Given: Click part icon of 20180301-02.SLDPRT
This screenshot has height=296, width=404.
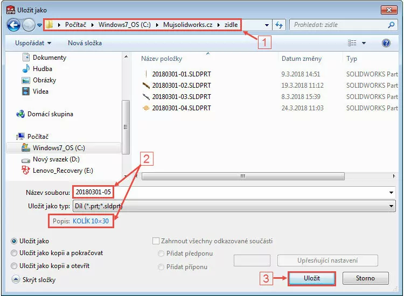Looking at the screenshot, I should pyautogui.click(x=146, y=86).
